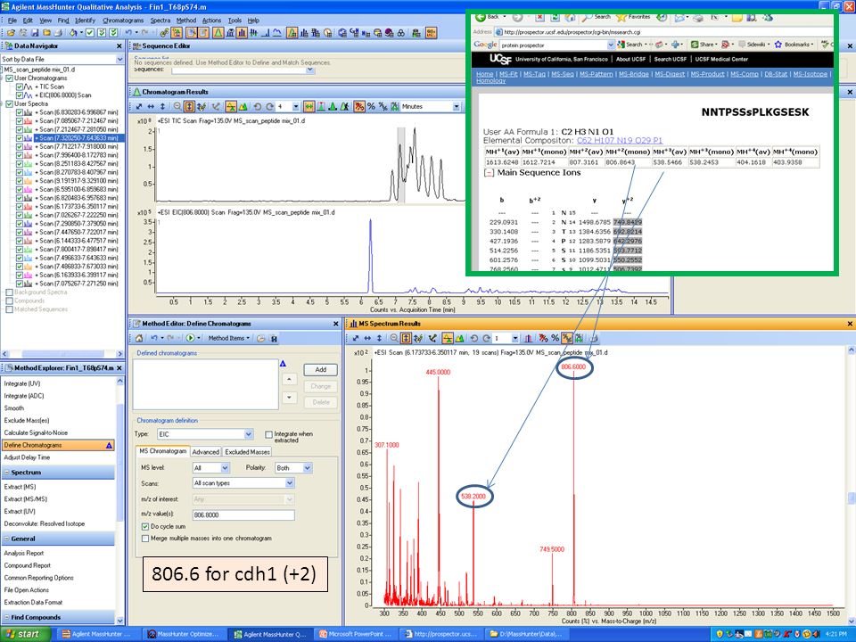Viewport: 856px width, 642px height.
Task: Open the Sequences dropdown in Sequence Editor
Action: coord(310,70)
